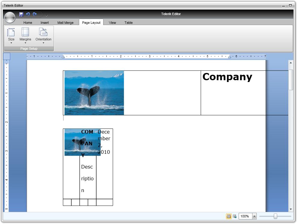297x224 pixels.
Task: Open the Mail Merge tab
Action: [x=65, y=23]
